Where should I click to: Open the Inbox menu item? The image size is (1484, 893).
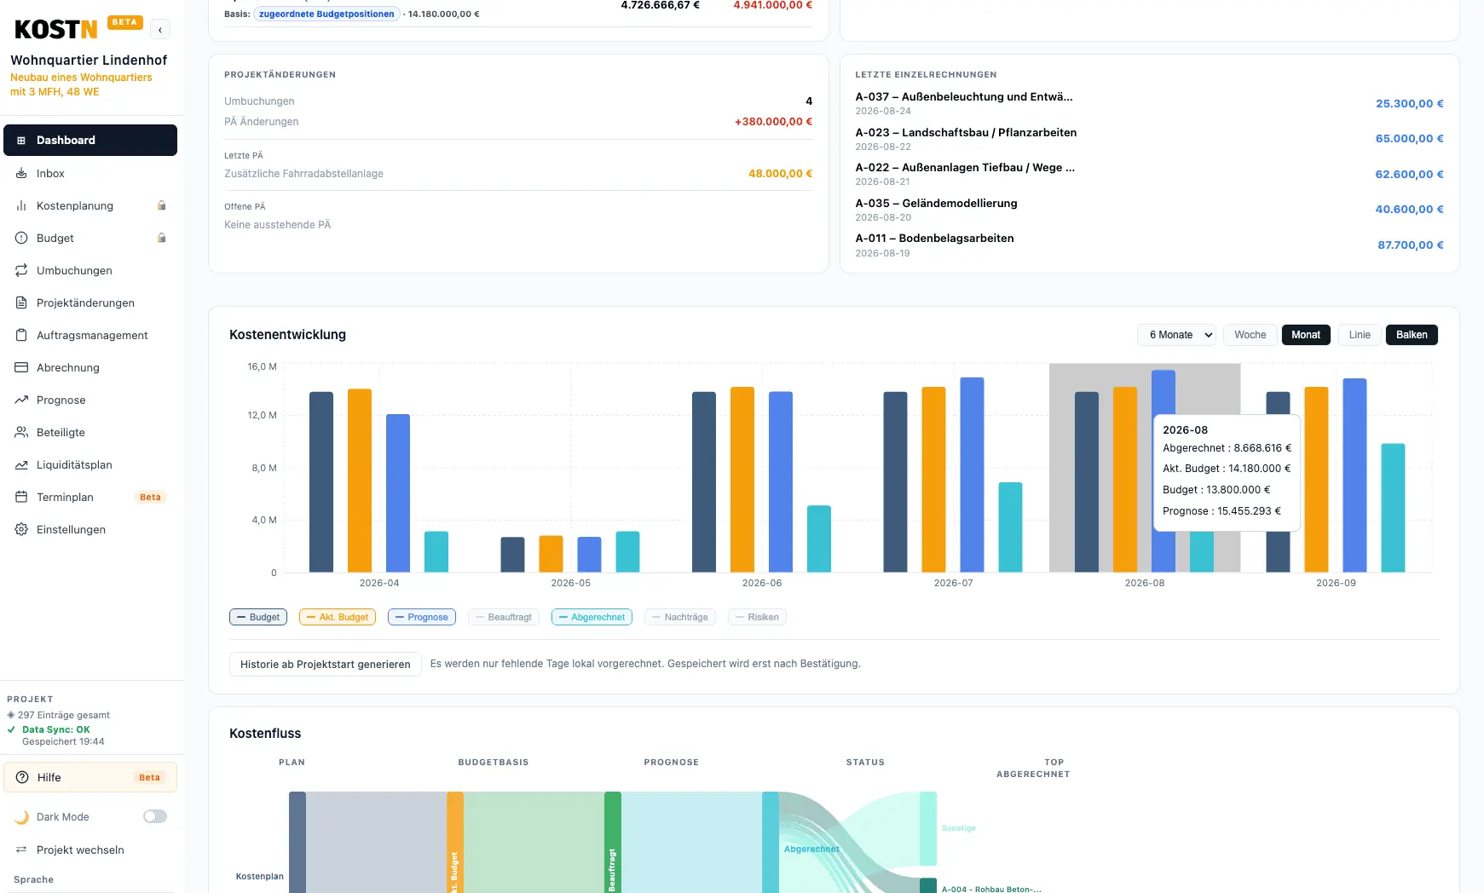coord(90,173)
